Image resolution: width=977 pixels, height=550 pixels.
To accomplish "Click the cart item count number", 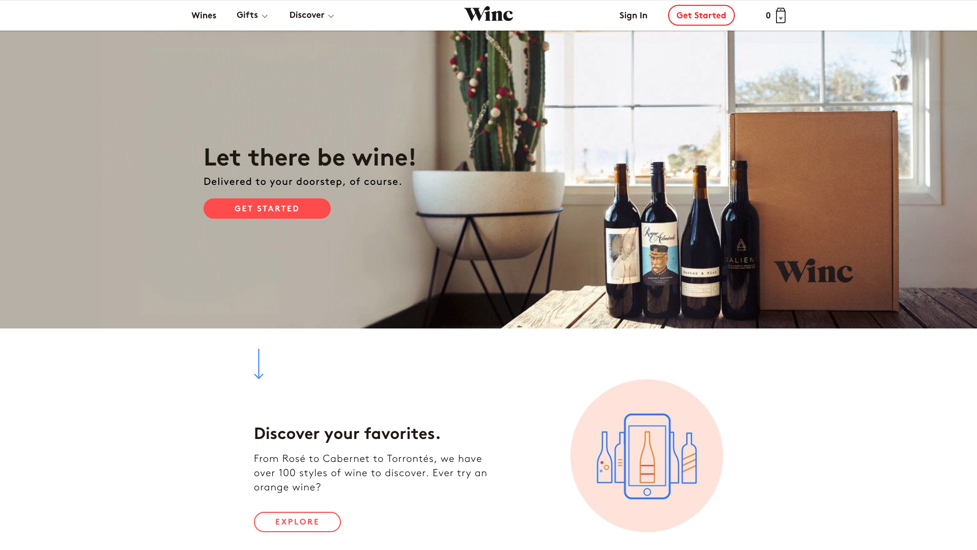I will click(768, 15).
